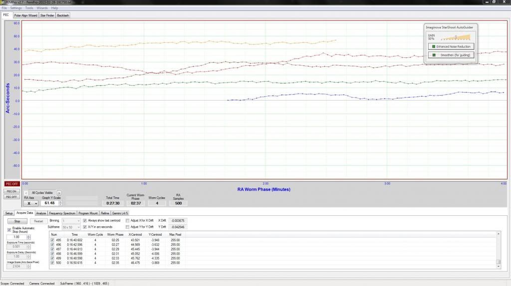Click the Y-Centroid column header
This screenshot has height=286, width=511.
155,235
